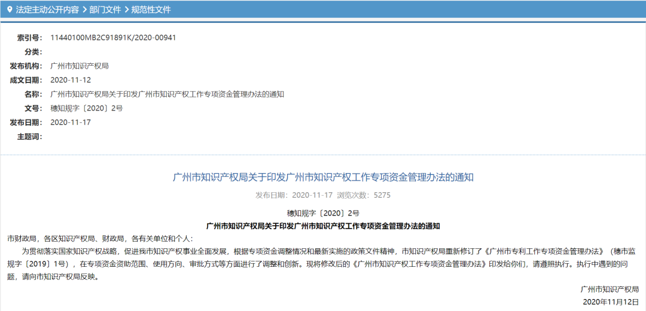Click 《广州市专利工作专项资金管理办法》 text in paragraph
The width and height of the screenshot is (646, 311).
[545, 251]
